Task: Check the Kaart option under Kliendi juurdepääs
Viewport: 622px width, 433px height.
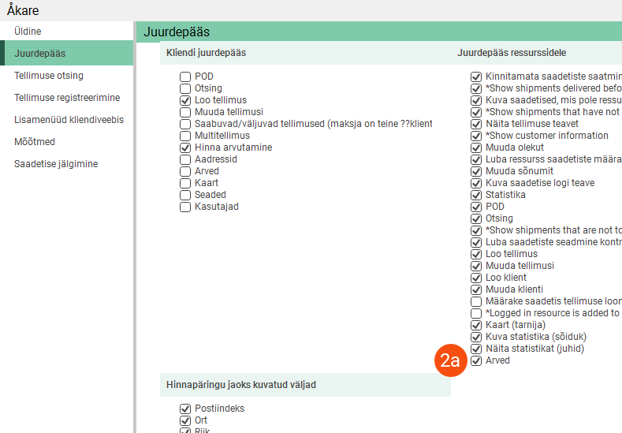Action: pos(185,183)
